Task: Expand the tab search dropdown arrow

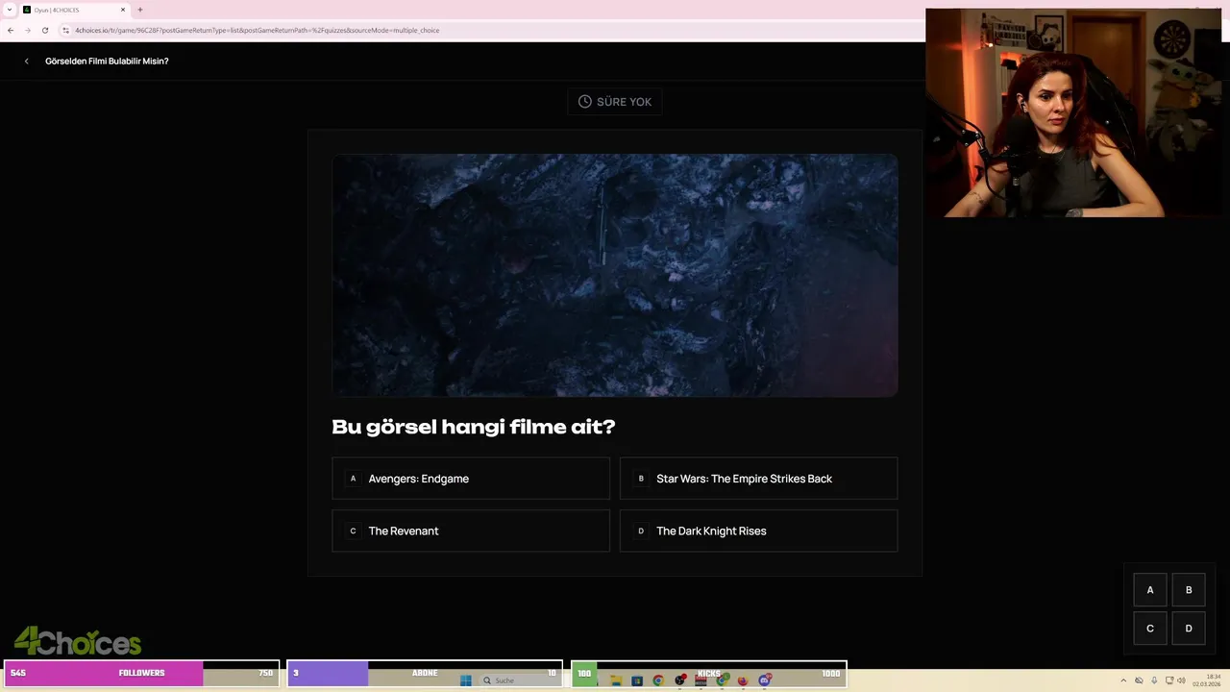Action: (10, 10)
